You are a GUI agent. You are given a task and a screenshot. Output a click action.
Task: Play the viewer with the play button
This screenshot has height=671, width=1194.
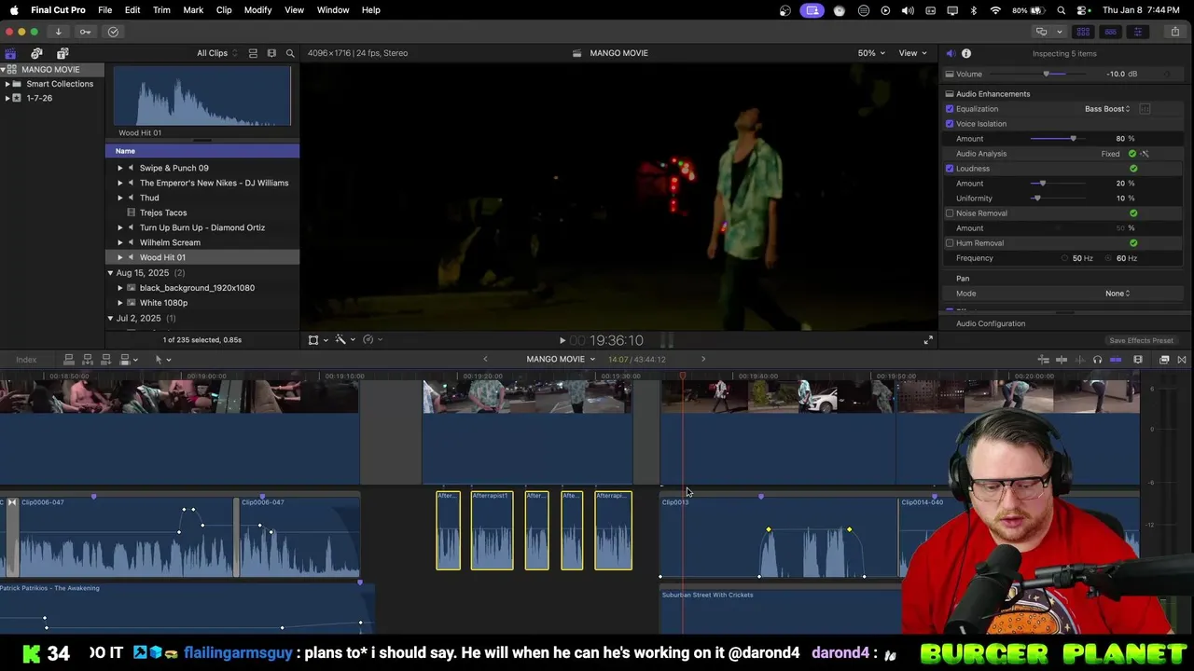[x=562, y=341]
